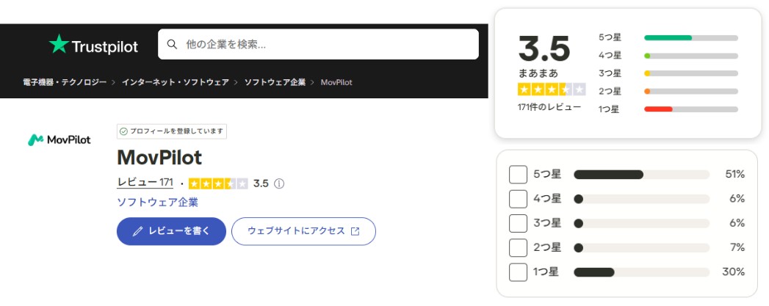Check the 5つ星 filter checkbox
Screen dimensions: 769x306
coord(518,175)
